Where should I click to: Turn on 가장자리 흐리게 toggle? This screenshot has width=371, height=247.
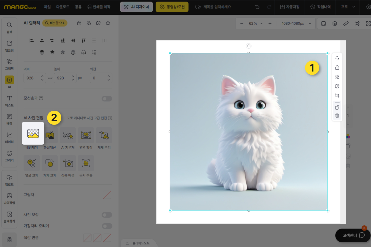pos(107,226)
